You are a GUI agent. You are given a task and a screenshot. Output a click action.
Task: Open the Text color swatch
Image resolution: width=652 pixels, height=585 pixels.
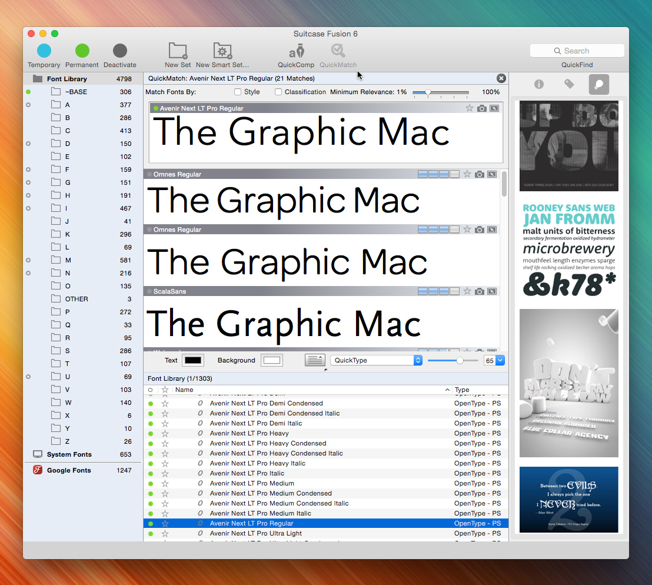(193, 361)
